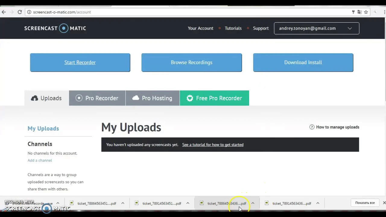The image size is (386, 217).
Task: Open ticket_78914563436....pdf download
Action: (x=292, y=203)
